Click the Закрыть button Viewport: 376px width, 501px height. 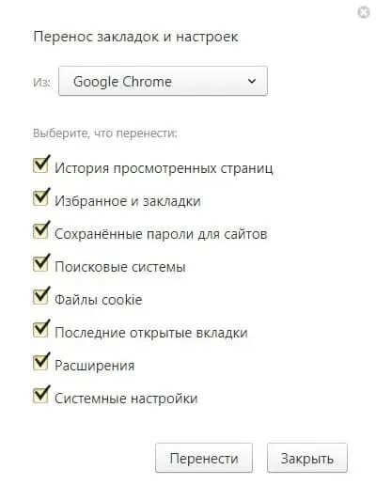click(x=307, y=458)
